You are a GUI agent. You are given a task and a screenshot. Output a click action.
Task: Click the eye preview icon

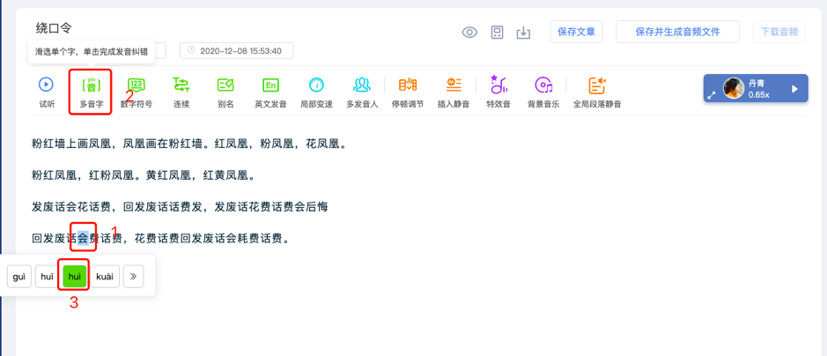click(469, 33)
